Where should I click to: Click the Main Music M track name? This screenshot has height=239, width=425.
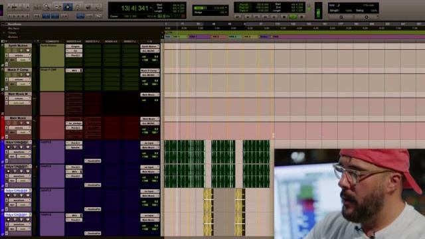coord(18,94)
